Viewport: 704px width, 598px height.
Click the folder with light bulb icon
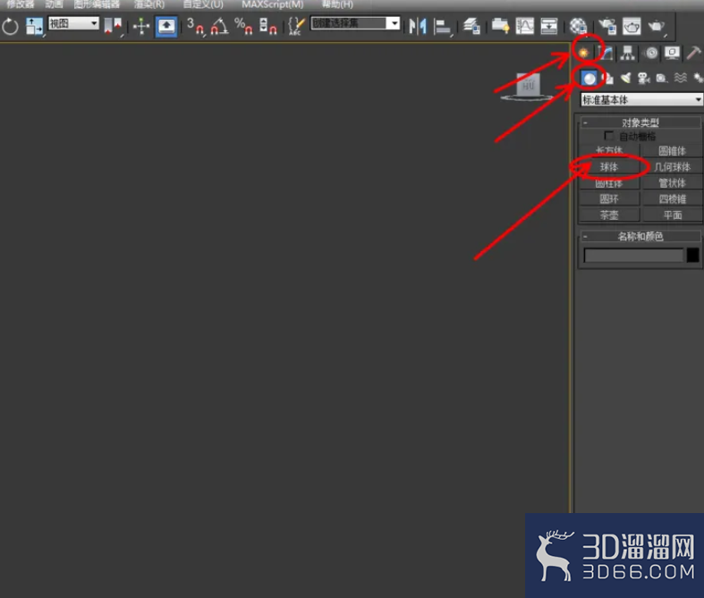point(500,26)
